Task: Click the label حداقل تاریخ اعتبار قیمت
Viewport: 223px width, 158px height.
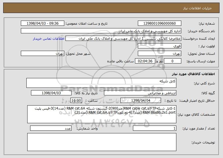Action: [x=197, y=101]
